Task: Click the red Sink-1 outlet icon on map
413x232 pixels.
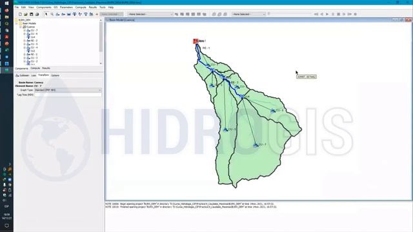Action: 196,41
